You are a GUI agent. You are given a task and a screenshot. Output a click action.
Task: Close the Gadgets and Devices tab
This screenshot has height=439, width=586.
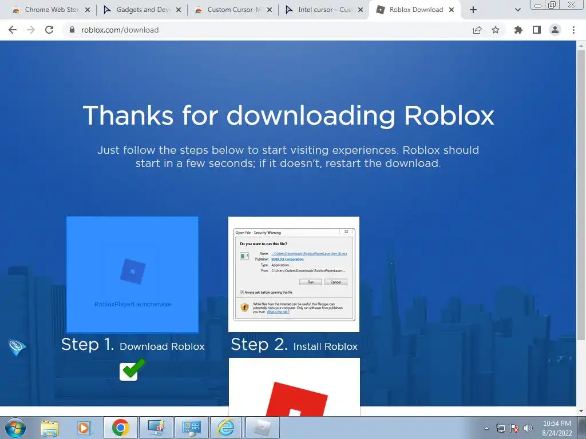tap(179, 10)
